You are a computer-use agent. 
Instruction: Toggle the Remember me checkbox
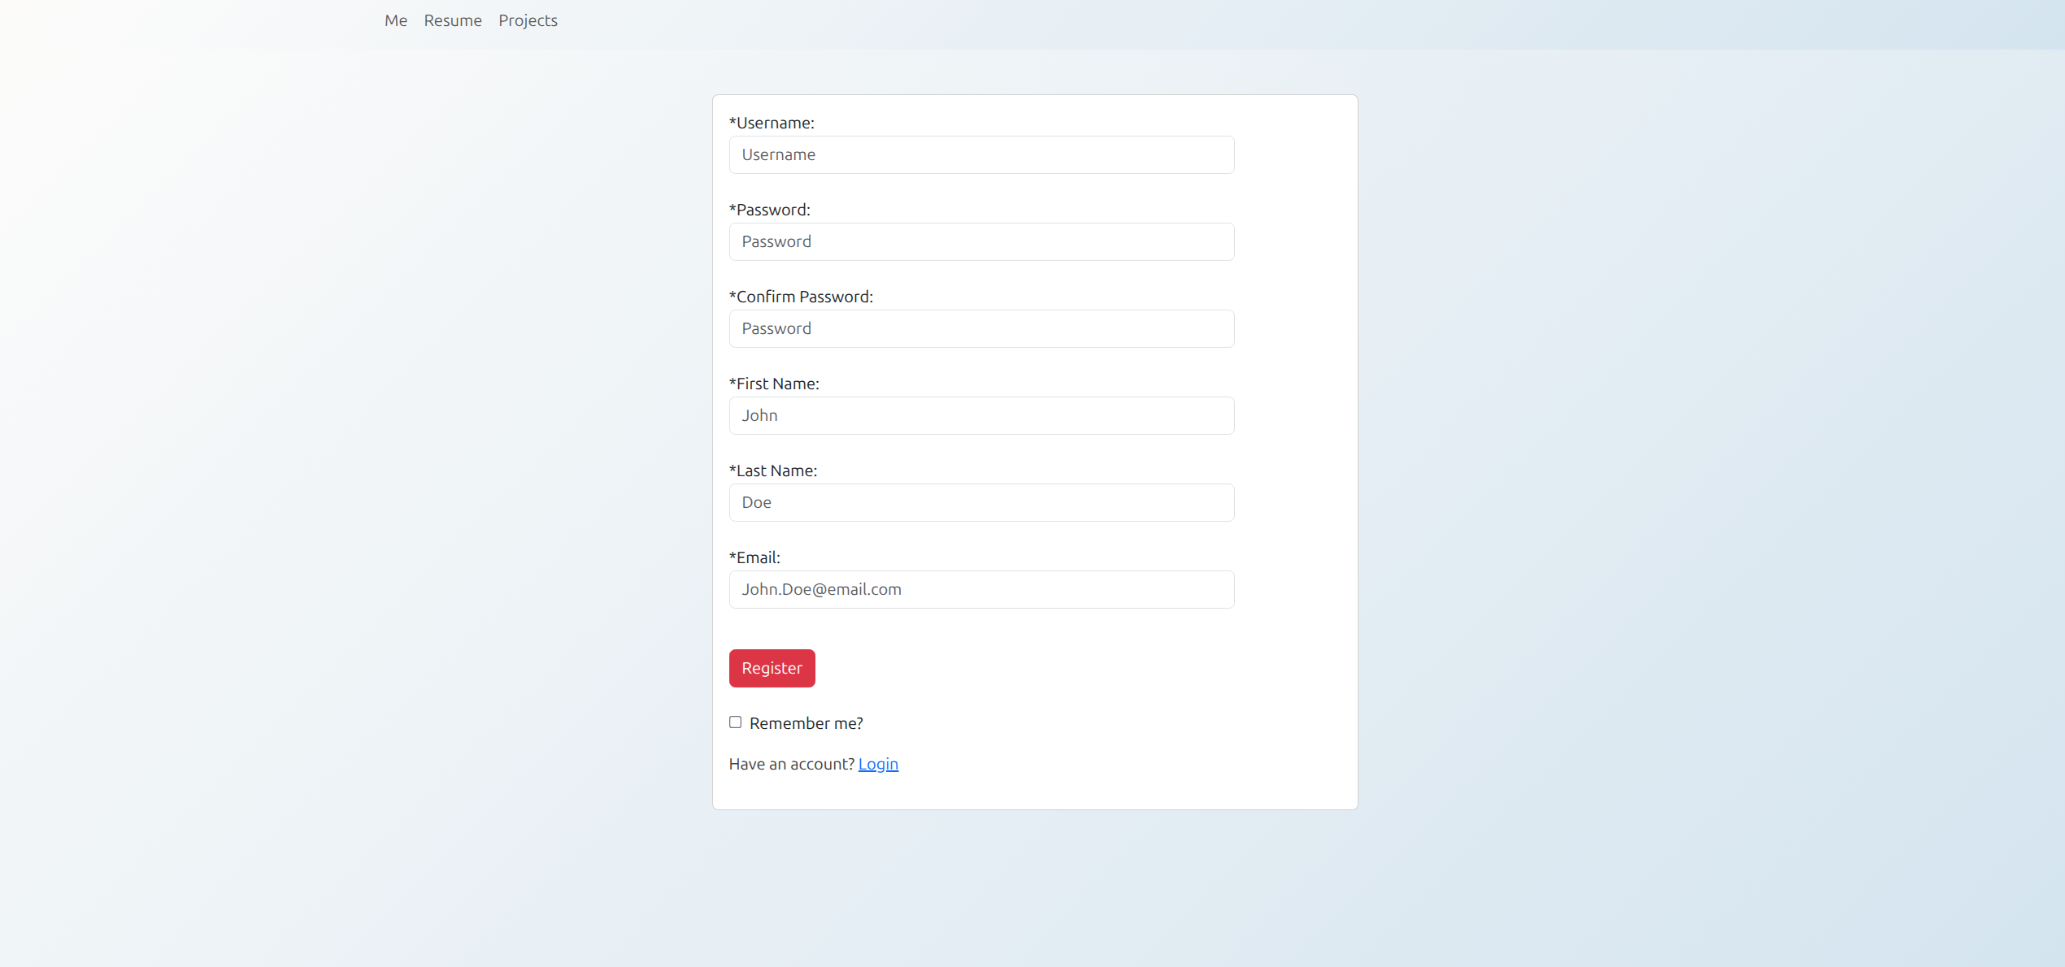point(735,722)
